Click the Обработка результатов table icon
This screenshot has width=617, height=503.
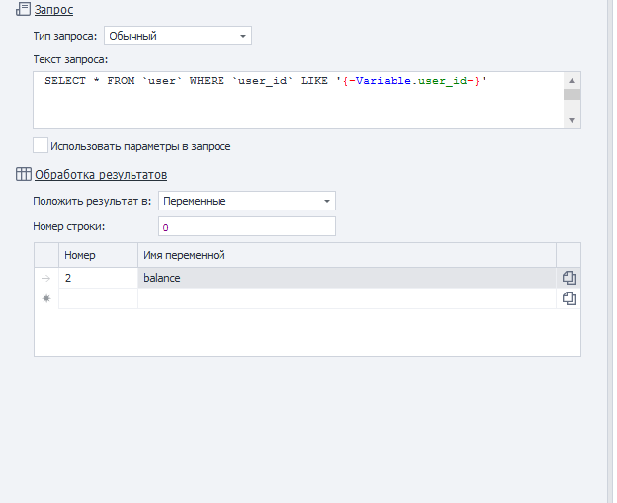click(23, 175)
